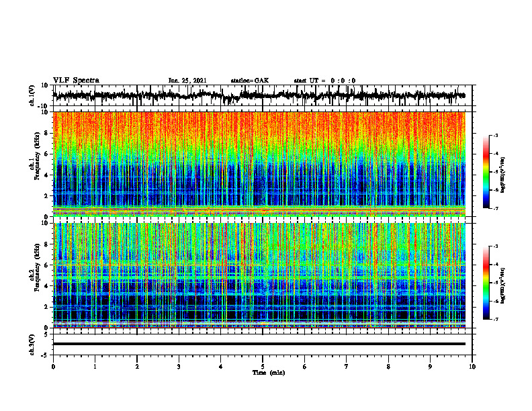Click the time axis tick label '3'
532x411 pixels.
tap(179, 367)
